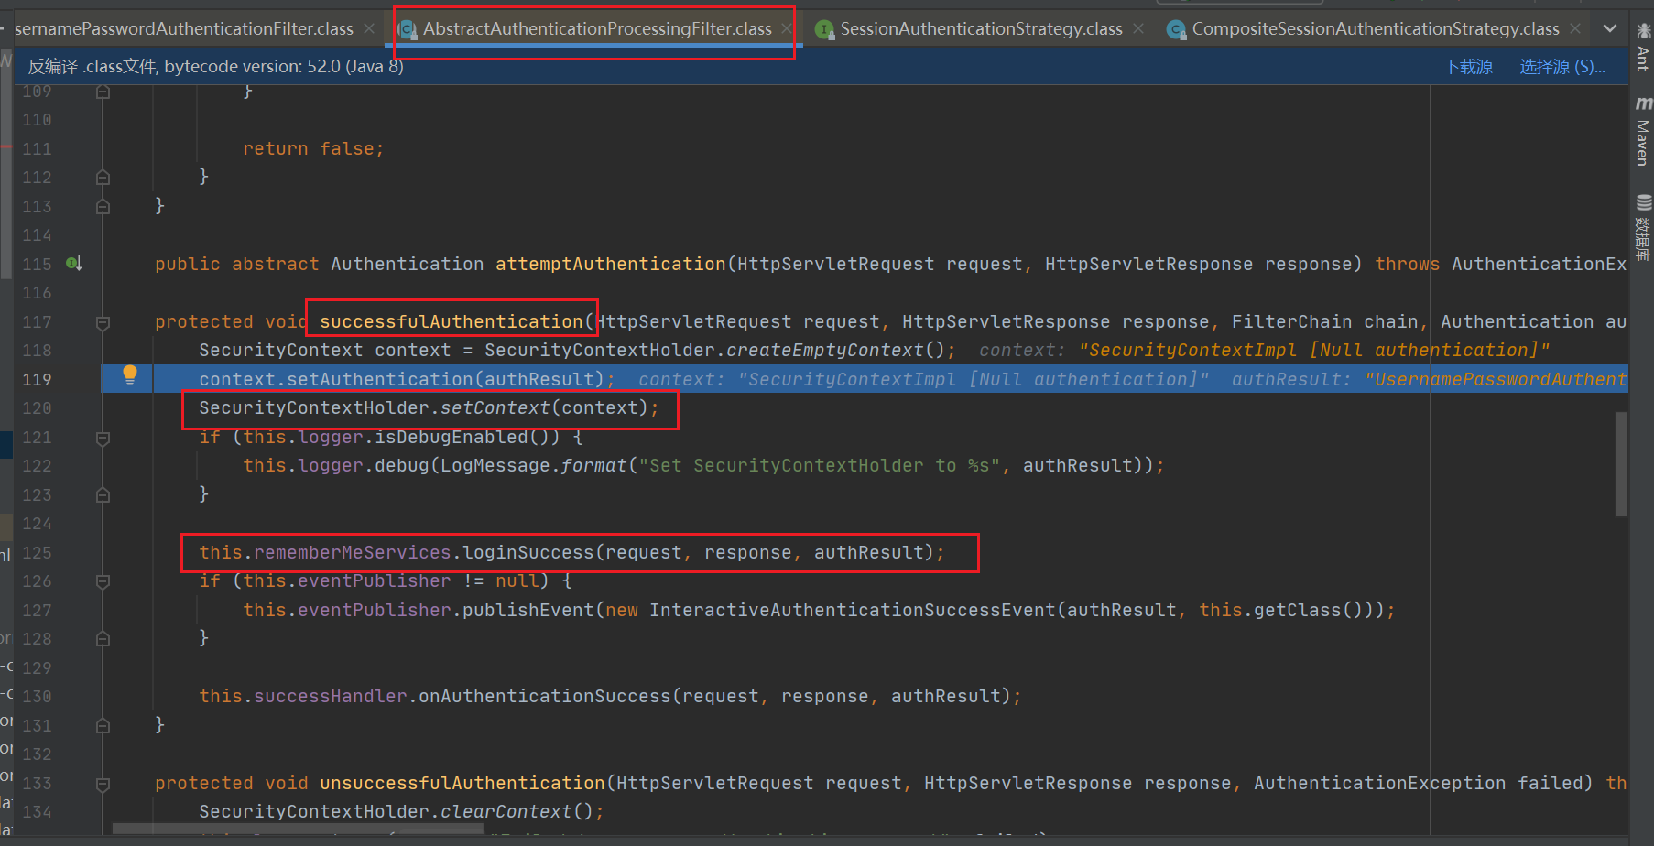Click publishEvent on line 127
This screenshot has width=1654, height=846.
(x=528, y=610)
